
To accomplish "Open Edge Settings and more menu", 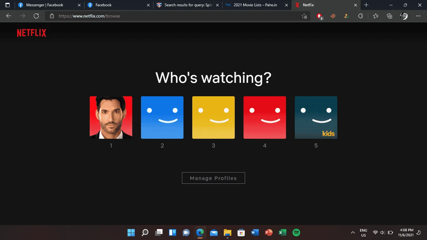I will (x=418, y=16).
